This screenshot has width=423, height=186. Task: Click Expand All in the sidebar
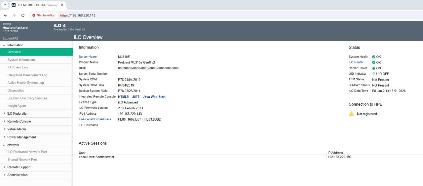(10, 38)
